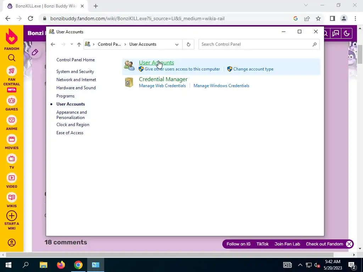The height and width of the screenshot is (272, 363).
Task: Open the User Accounts green heading link
Action: (156, 62)
